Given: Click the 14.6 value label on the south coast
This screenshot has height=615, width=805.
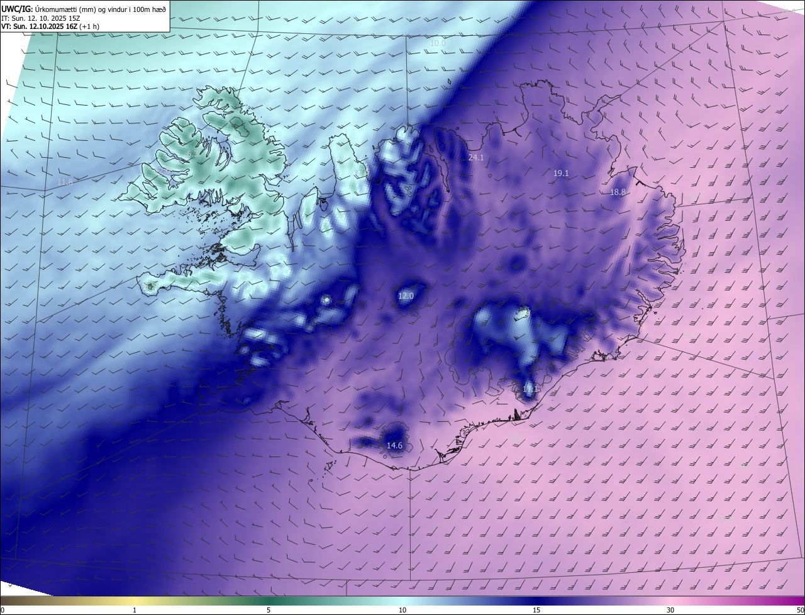Looking at the screenshot, I should point(394,445).
